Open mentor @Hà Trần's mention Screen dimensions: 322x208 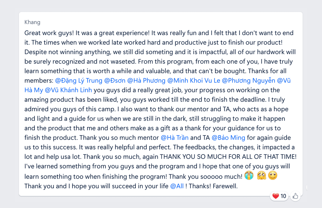click(x=175, y=138)
